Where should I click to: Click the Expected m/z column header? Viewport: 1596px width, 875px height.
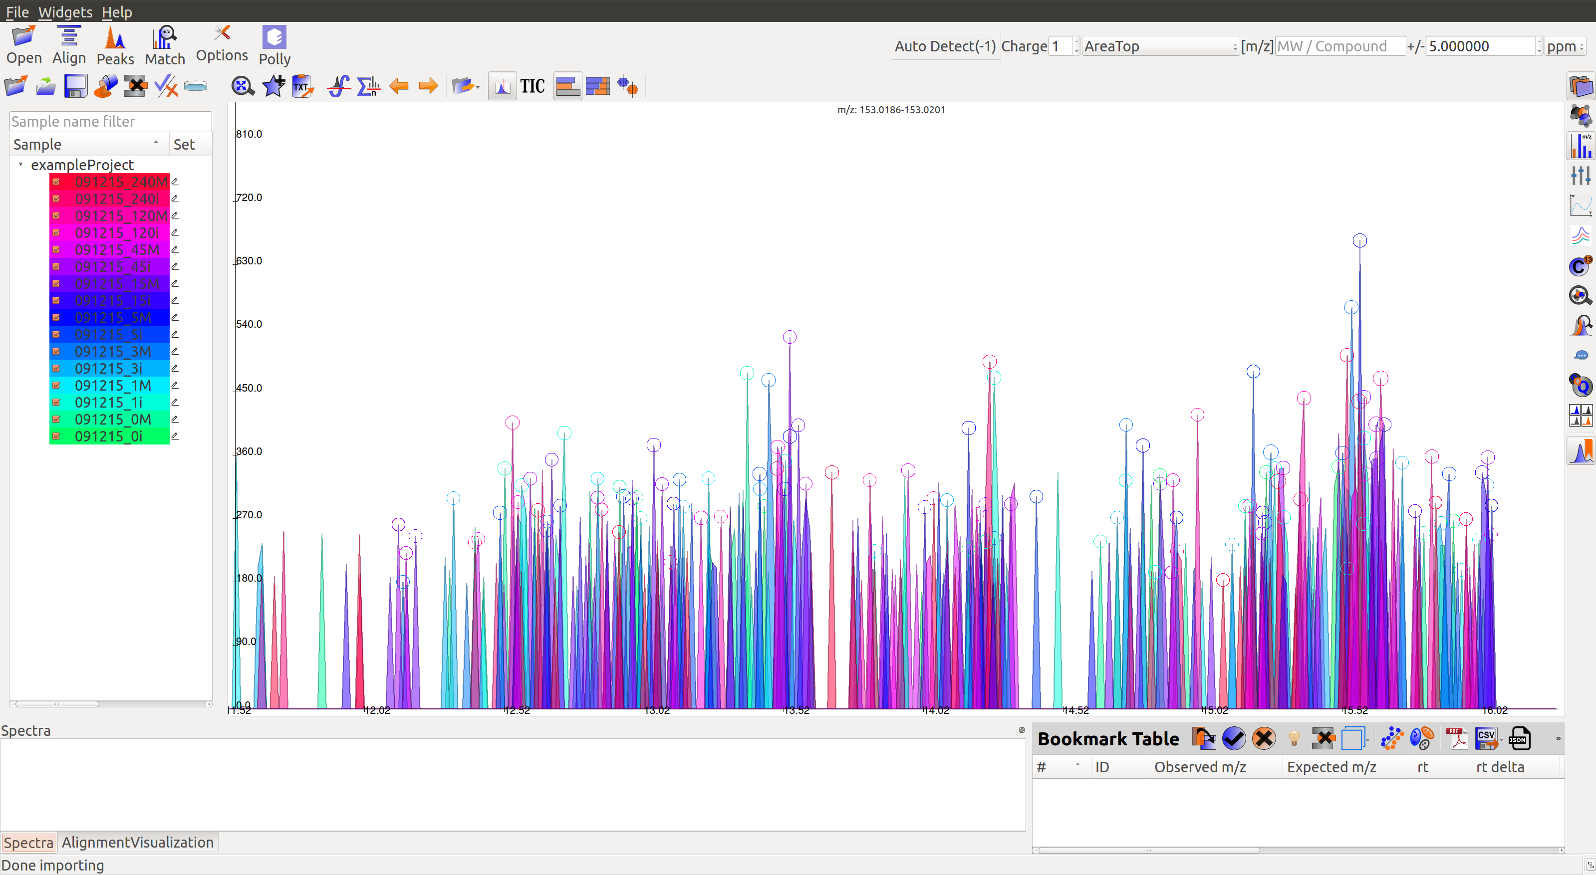point(1347,767)
